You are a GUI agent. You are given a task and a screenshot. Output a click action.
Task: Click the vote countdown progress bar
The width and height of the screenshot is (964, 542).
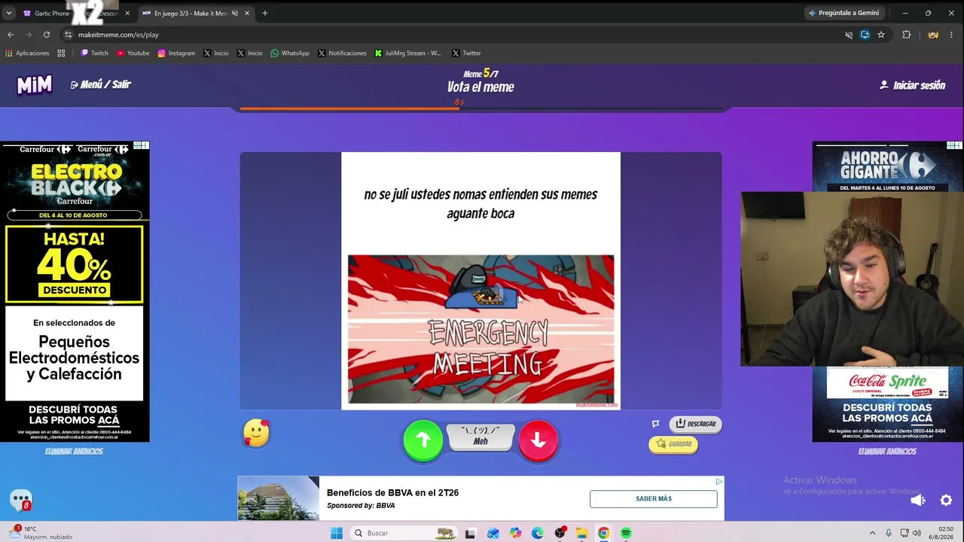(x=481, y=109)
